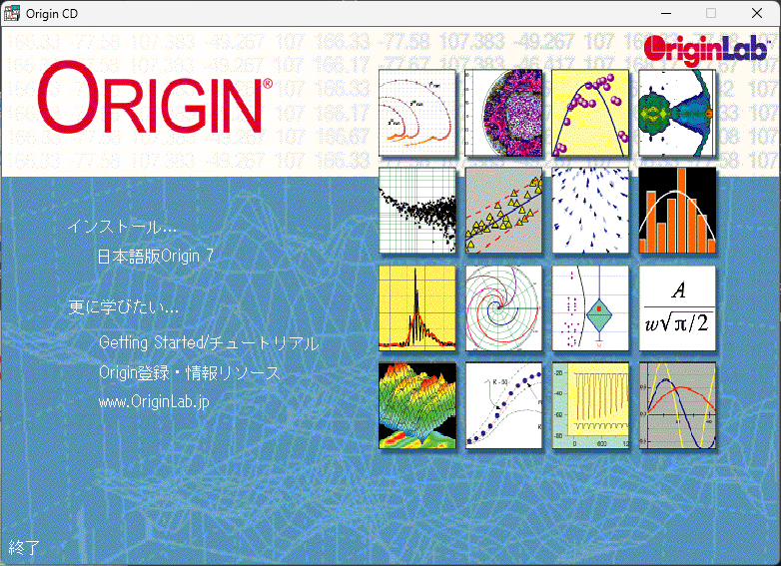Select the spiral polar plot thumbnail
Screen dimensions: 781x566
503,308
